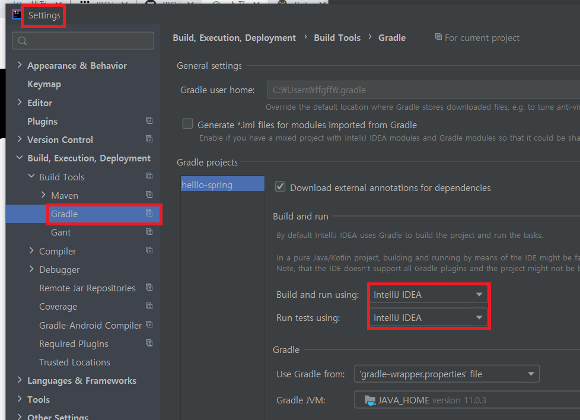Image resolution: width=580 pixels, height=420 pixels.
Task: Expand the Languages & Frameworks section
Action: pos(20,380)
